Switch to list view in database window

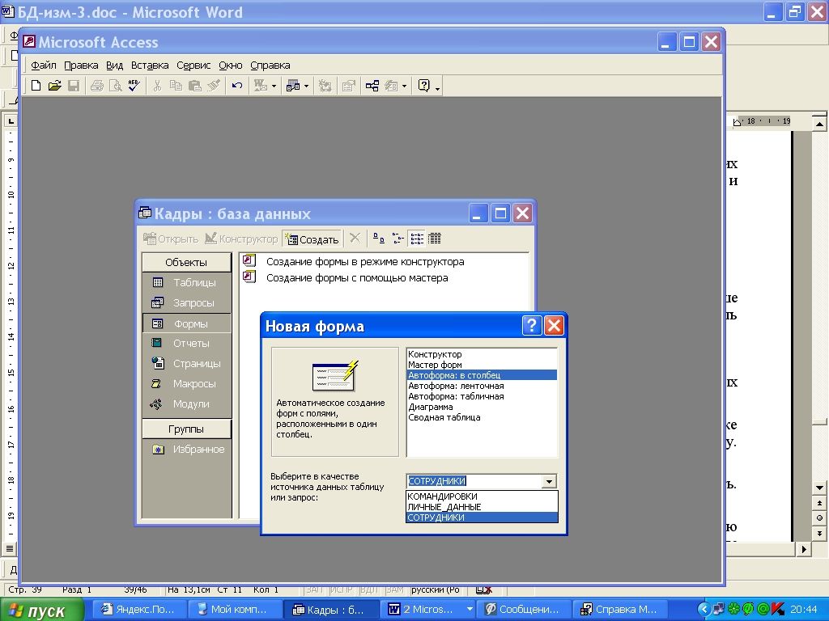point(417,239)
